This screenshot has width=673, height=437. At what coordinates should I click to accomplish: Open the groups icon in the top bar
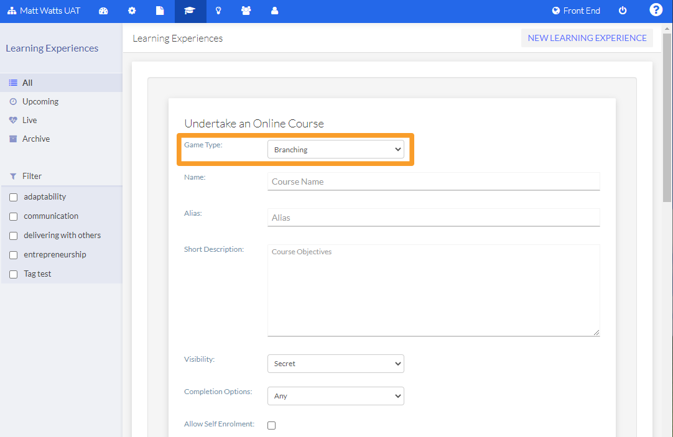click(246, 11)
